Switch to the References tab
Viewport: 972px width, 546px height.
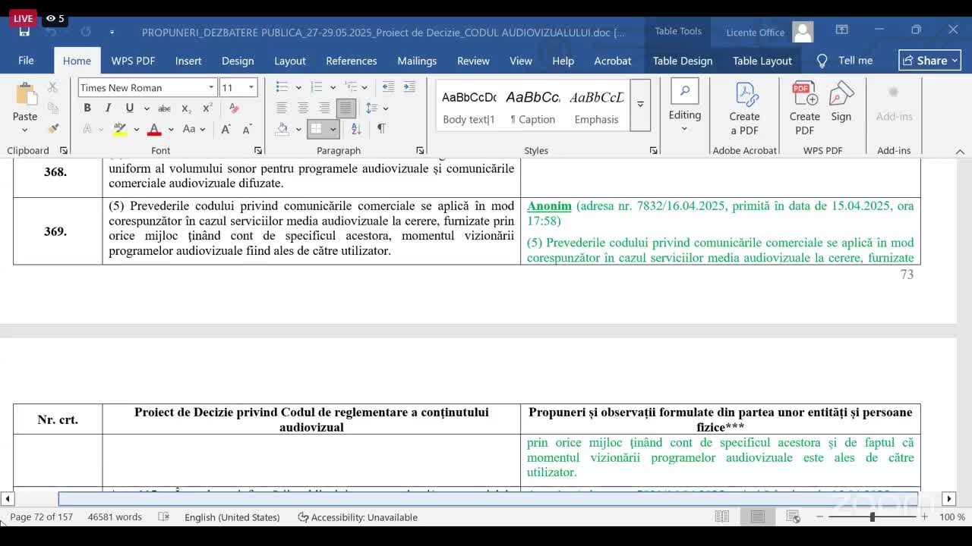coord(352,61)
